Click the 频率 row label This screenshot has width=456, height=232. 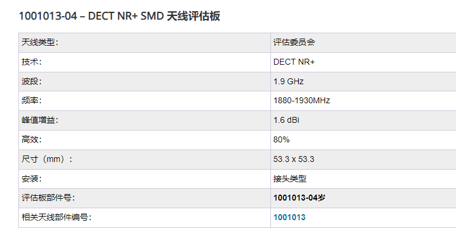pyautogui.click(x=31, y=101)
